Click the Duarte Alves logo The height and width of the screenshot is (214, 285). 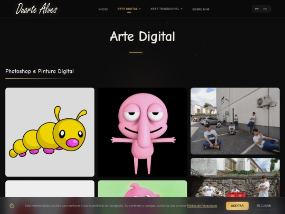click(36, 9)
